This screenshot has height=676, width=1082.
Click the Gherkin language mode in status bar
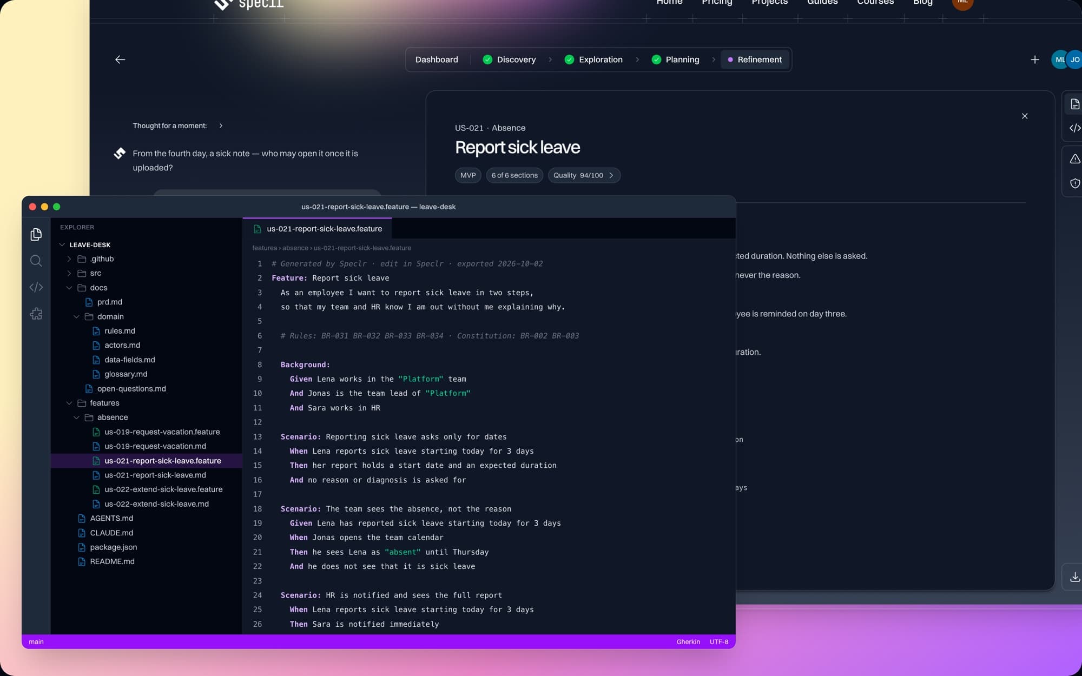click(688, 642)
